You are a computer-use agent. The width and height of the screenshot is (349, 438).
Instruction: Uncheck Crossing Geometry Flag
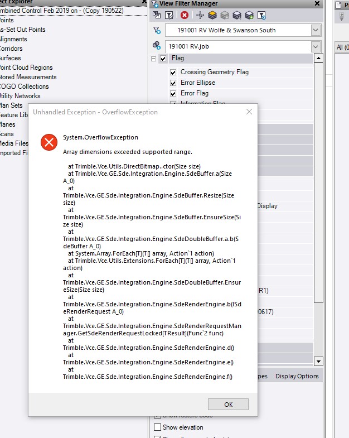pyautogui.click(x=173, y=73)
